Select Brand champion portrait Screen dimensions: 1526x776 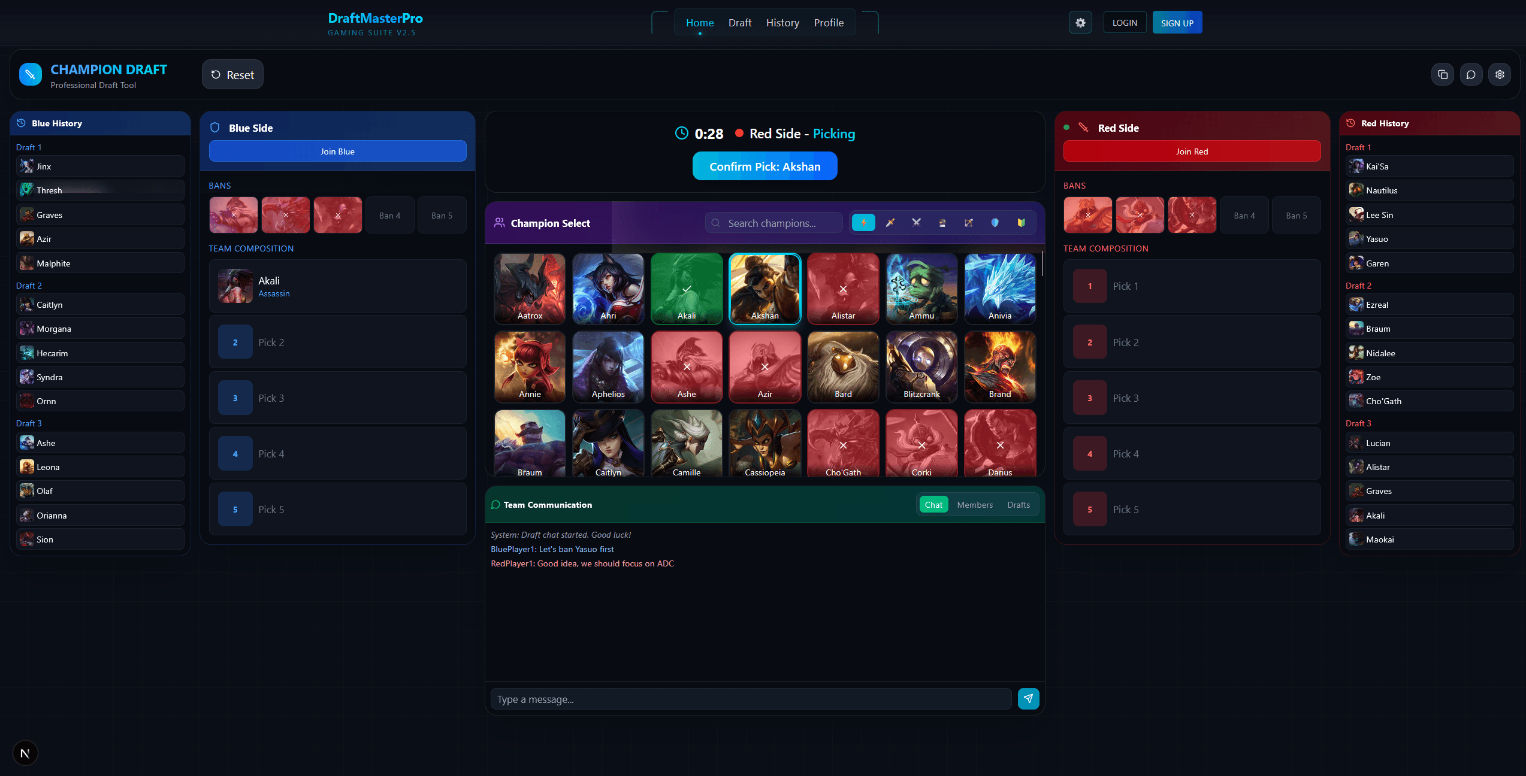point(1000,367)
